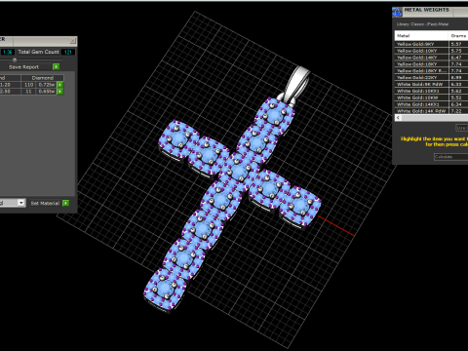Click the center stone of the cross
468x351 pixels.
pos(239,171)
